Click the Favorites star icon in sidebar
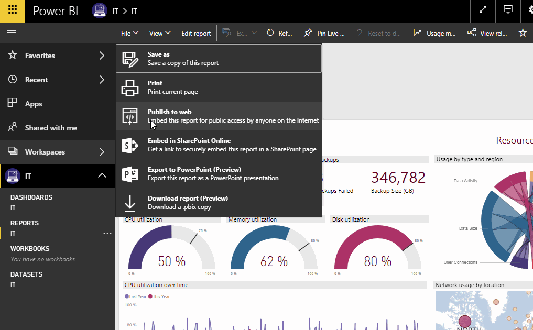This screenshot has width=533, height=330. tap(13, 54)
